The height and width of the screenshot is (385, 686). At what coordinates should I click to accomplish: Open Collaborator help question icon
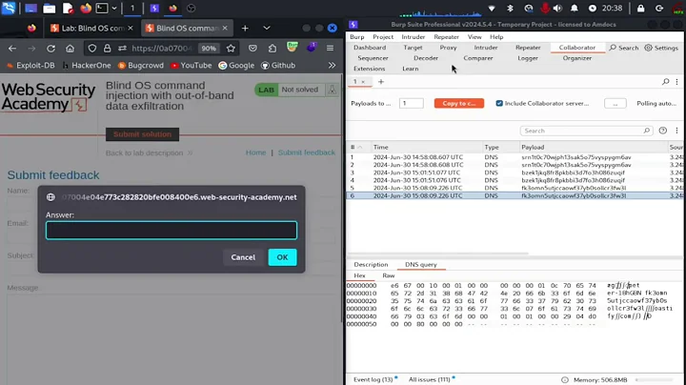pos(663,131)
